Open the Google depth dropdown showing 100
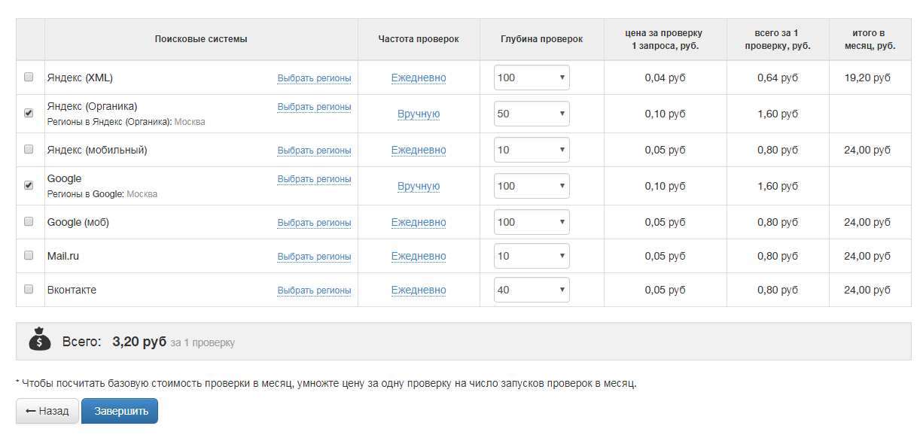Screen dimensions: 920x435 click(x=532, y=186)
